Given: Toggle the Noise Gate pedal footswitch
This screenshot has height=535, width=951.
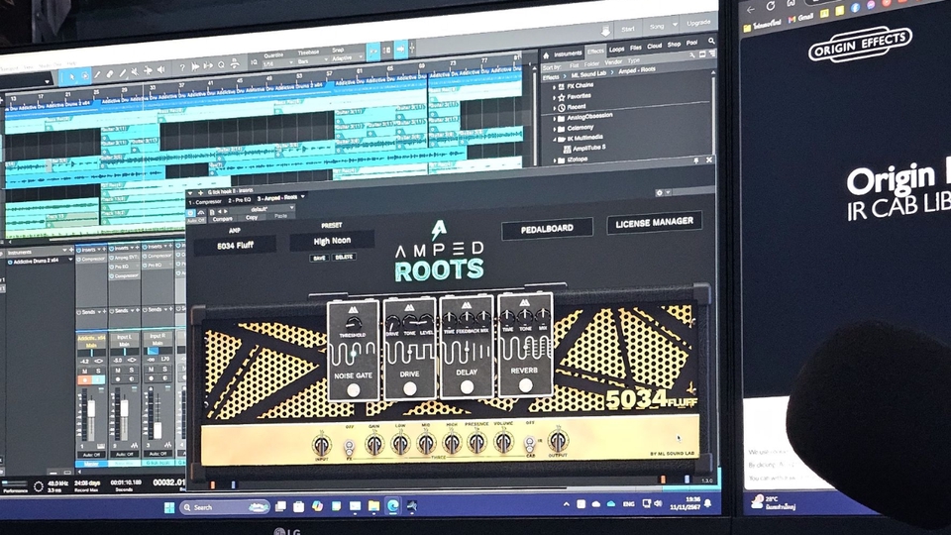Looking at the screenshot, I should (353, 391).
